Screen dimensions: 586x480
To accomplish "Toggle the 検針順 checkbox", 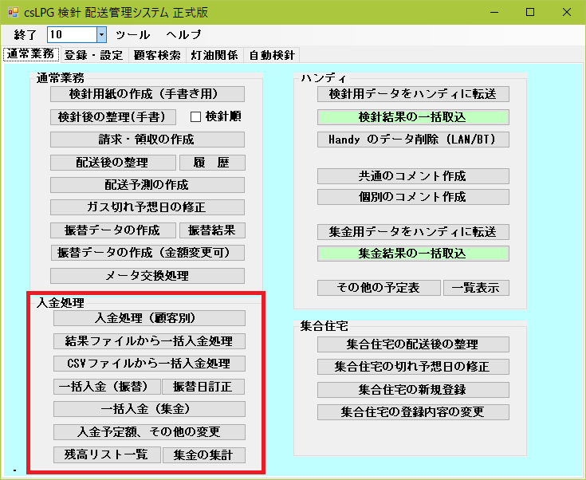I will click(195, 117).
